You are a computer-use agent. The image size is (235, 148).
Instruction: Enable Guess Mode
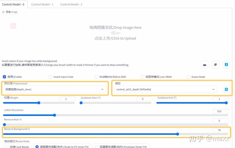click(x=188, y=77)
